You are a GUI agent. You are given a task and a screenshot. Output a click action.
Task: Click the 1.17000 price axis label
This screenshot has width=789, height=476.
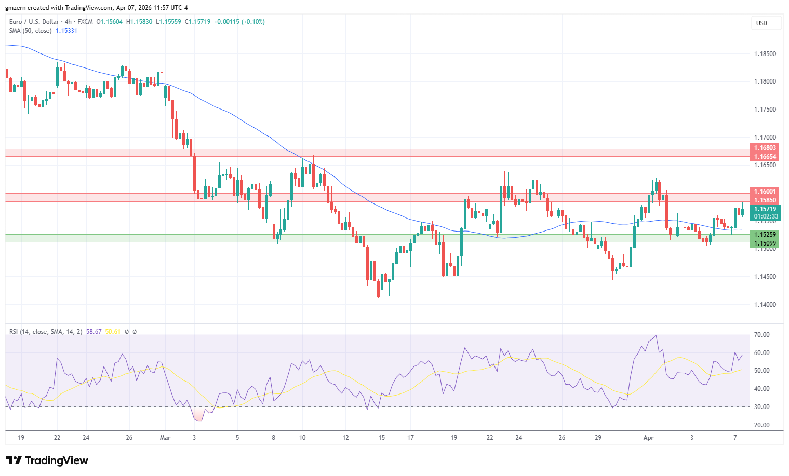(x=765, y=138)
